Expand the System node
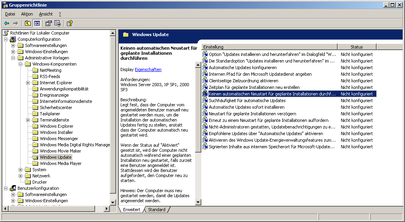The width and height of the screenshot is (405, 222). [20, 170]
